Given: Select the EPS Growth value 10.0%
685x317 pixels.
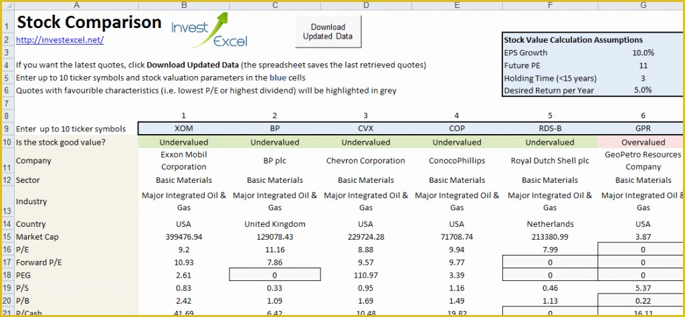Looking at the screenshot, I should (643, 53).
